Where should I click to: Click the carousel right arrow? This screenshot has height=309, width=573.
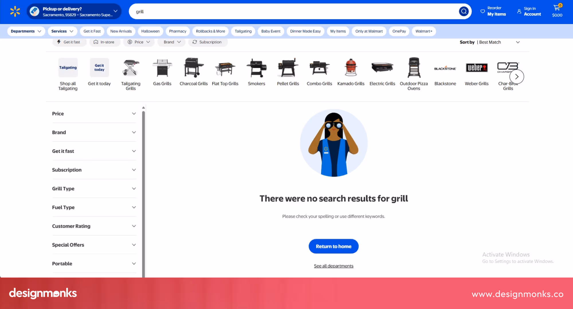[x=517, y=77]
